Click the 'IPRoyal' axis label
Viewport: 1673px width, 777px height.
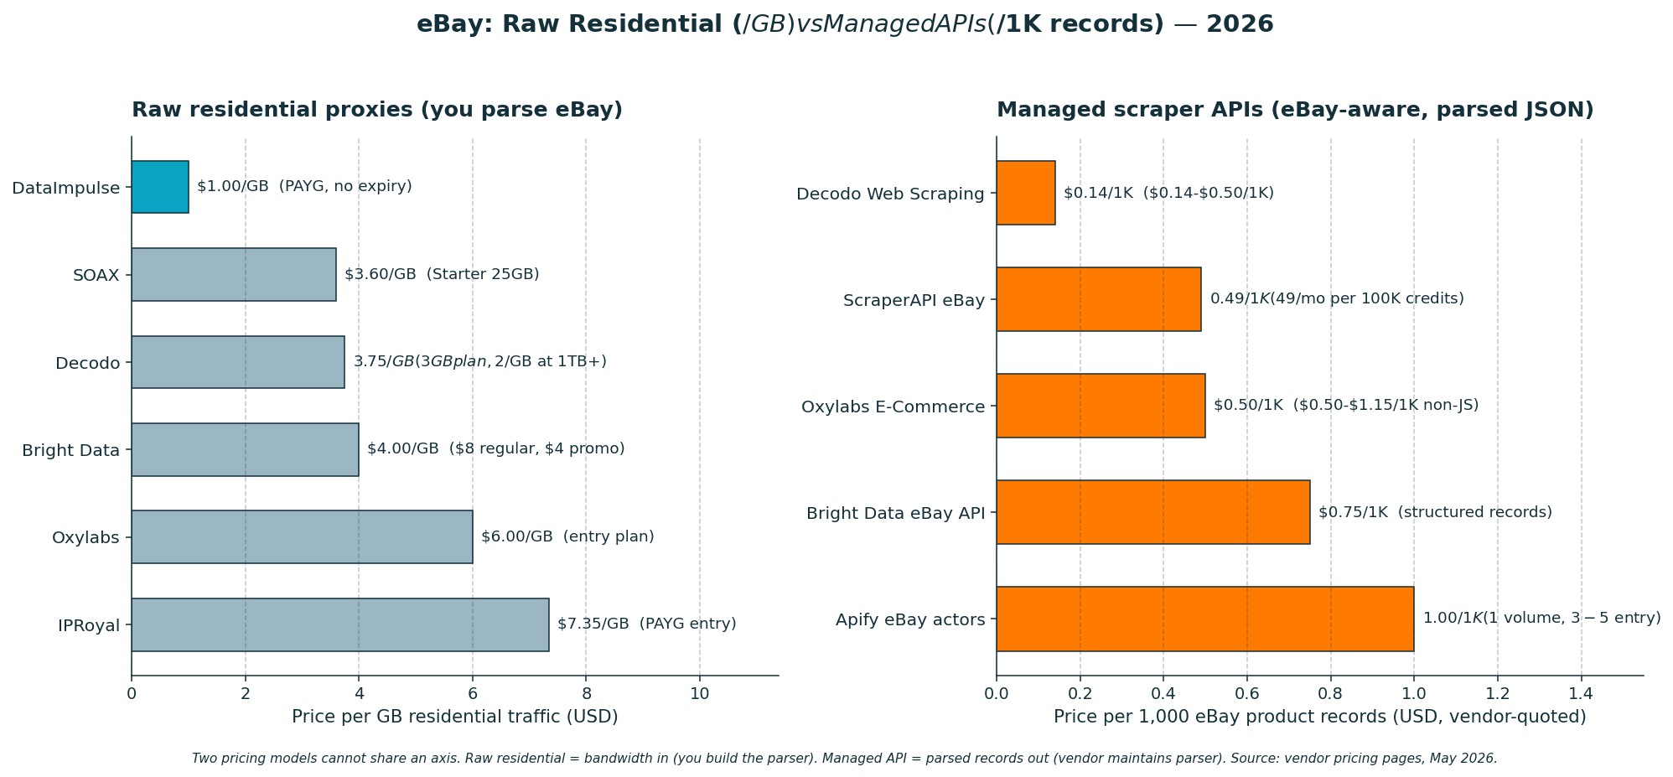pos(89,625)
